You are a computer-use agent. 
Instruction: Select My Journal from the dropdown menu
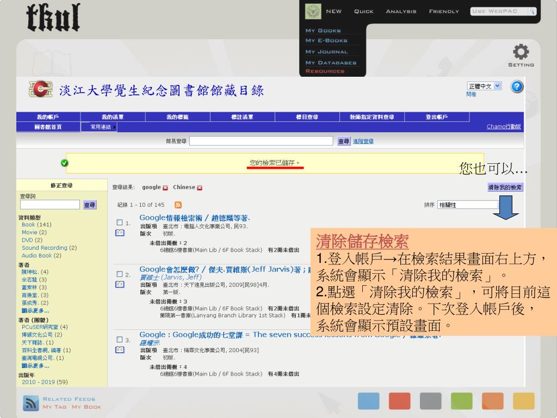coord(326,52)
